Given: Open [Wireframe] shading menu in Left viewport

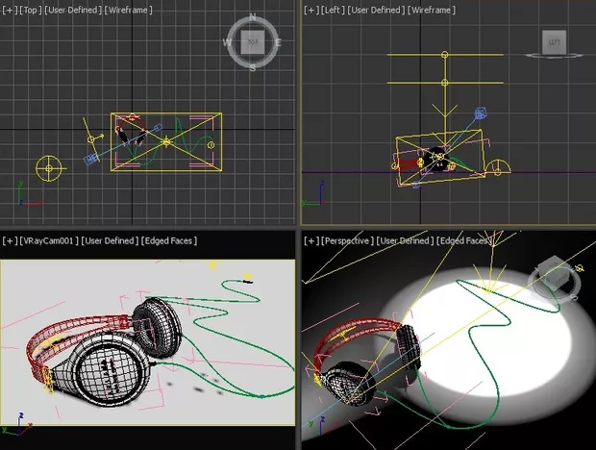Looking at the screenshot, I should (432, 11).
